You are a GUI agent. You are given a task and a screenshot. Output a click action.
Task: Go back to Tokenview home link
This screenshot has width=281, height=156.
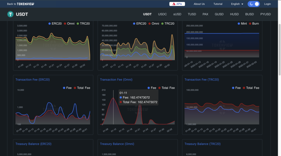point(20,4)
